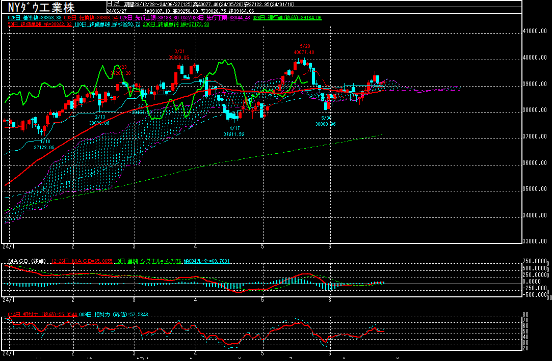Click RSI axis label '50'

pos(525,331)
